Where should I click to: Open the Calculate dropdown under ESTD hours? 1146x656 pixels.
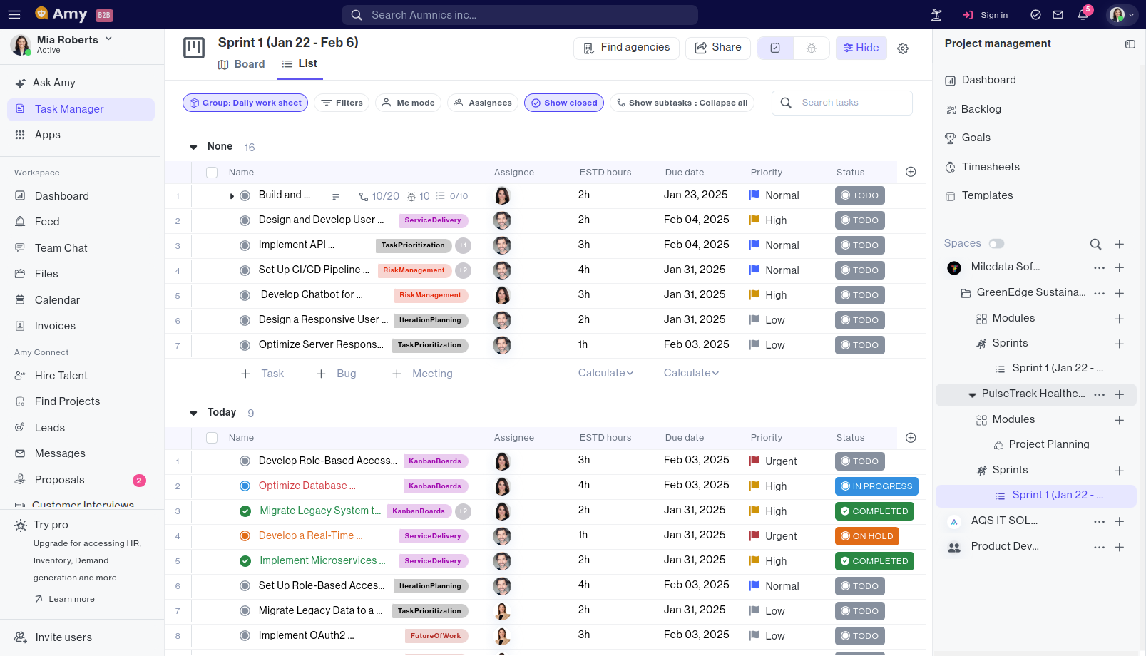(605, 373)
